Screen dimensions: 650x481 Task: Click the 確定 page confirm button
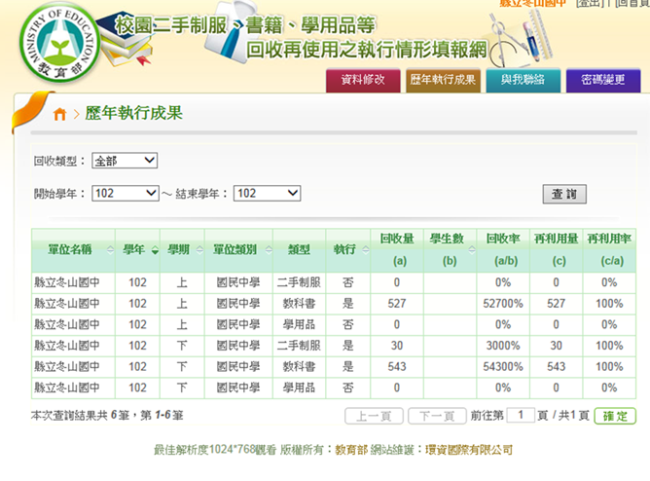pos(614,416)
